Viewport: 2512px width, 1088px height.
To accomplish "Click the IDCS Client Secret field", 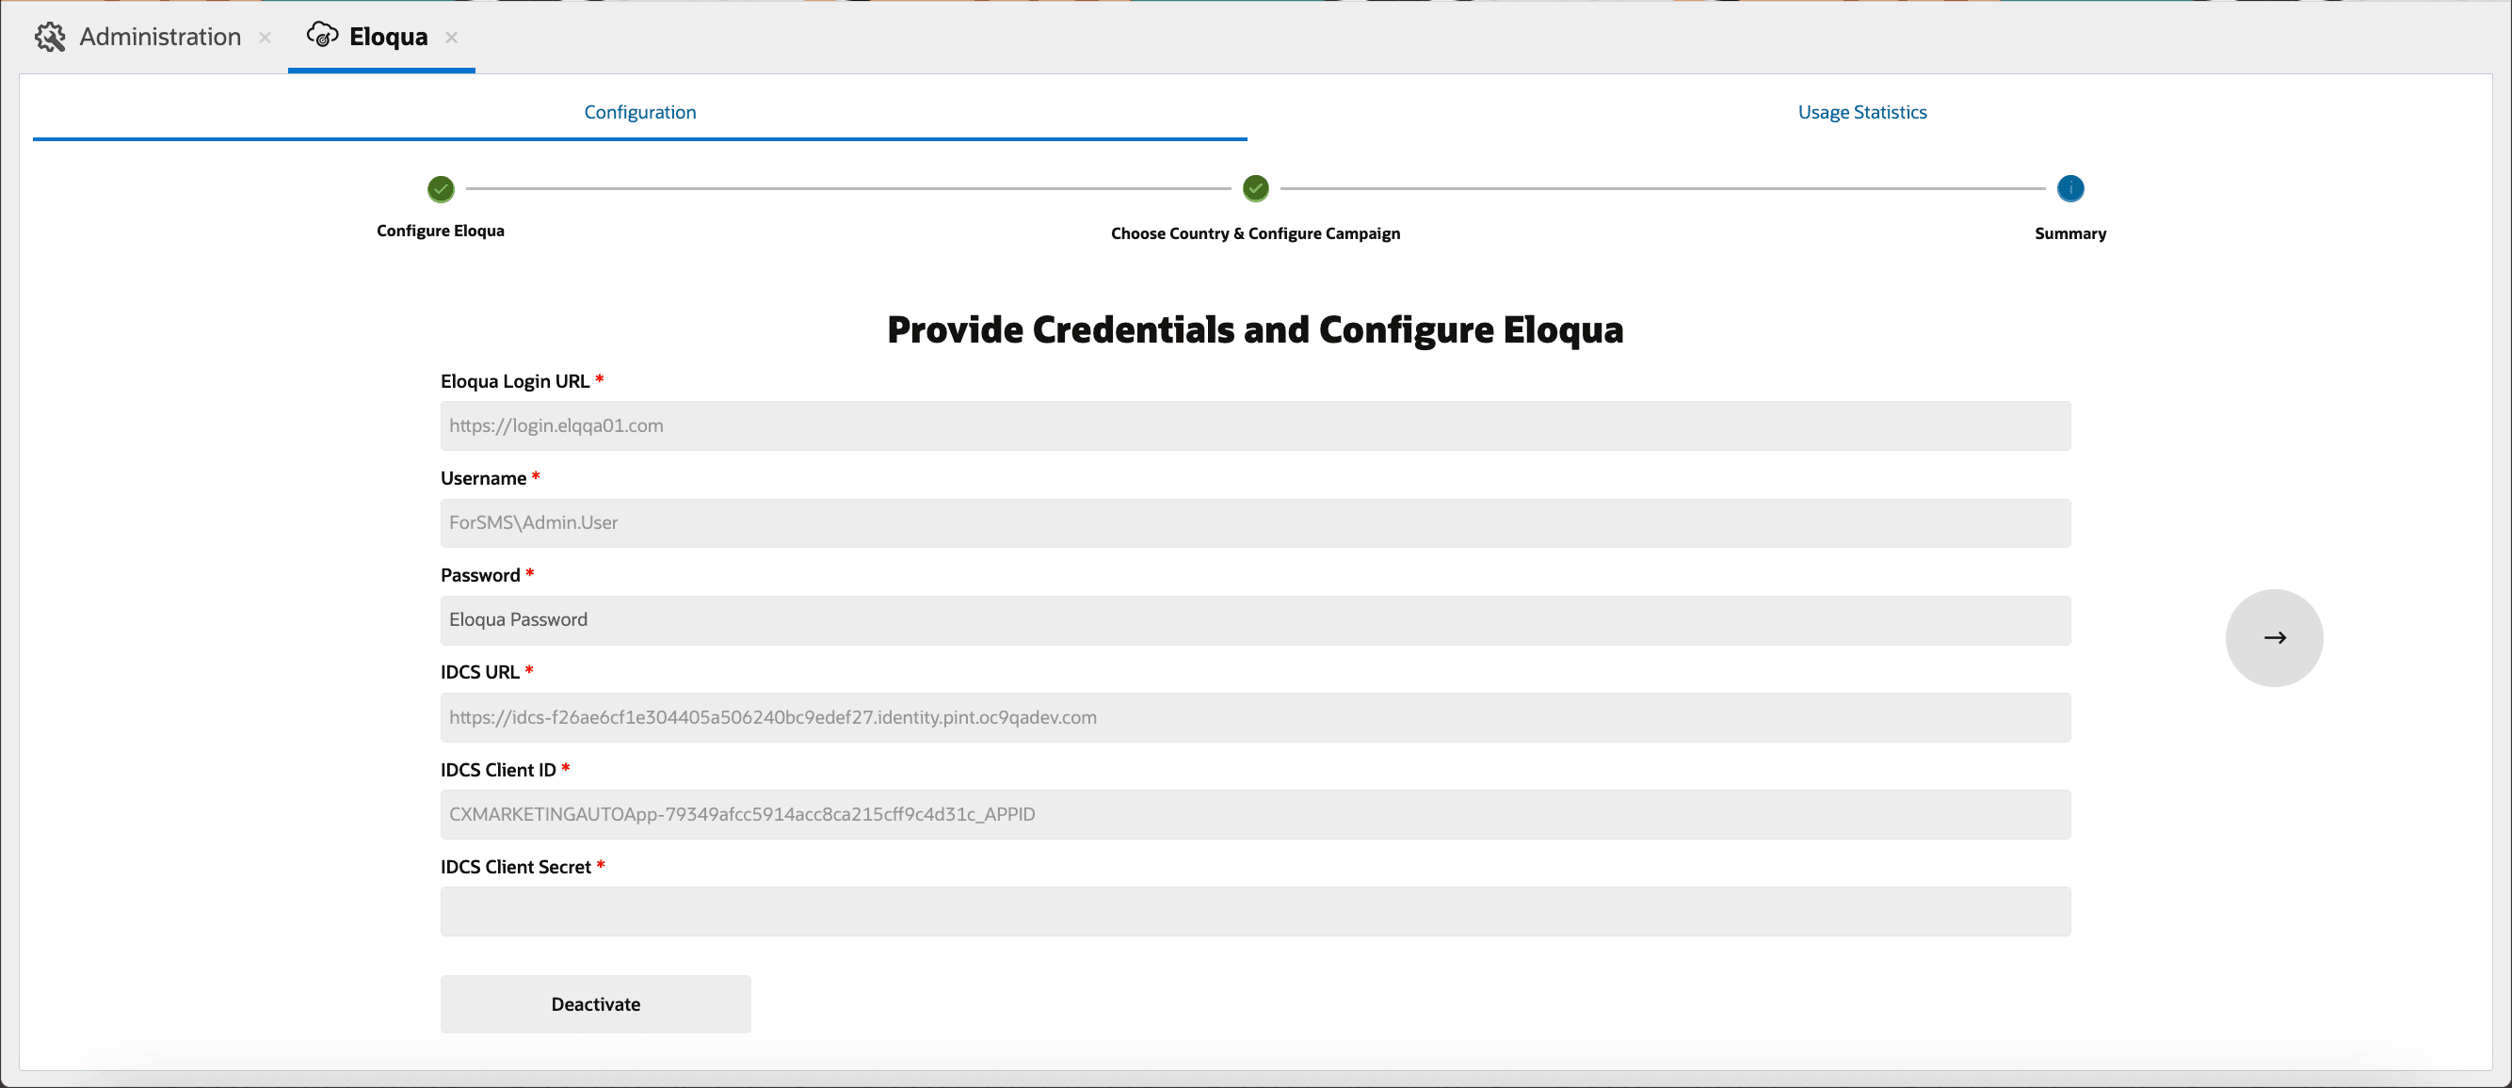I will coord(1254,912).
